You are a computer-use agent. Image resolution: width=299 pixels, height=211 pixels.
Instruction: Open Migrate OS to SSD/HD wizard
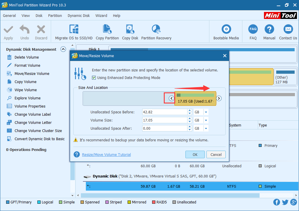point(74,32)
